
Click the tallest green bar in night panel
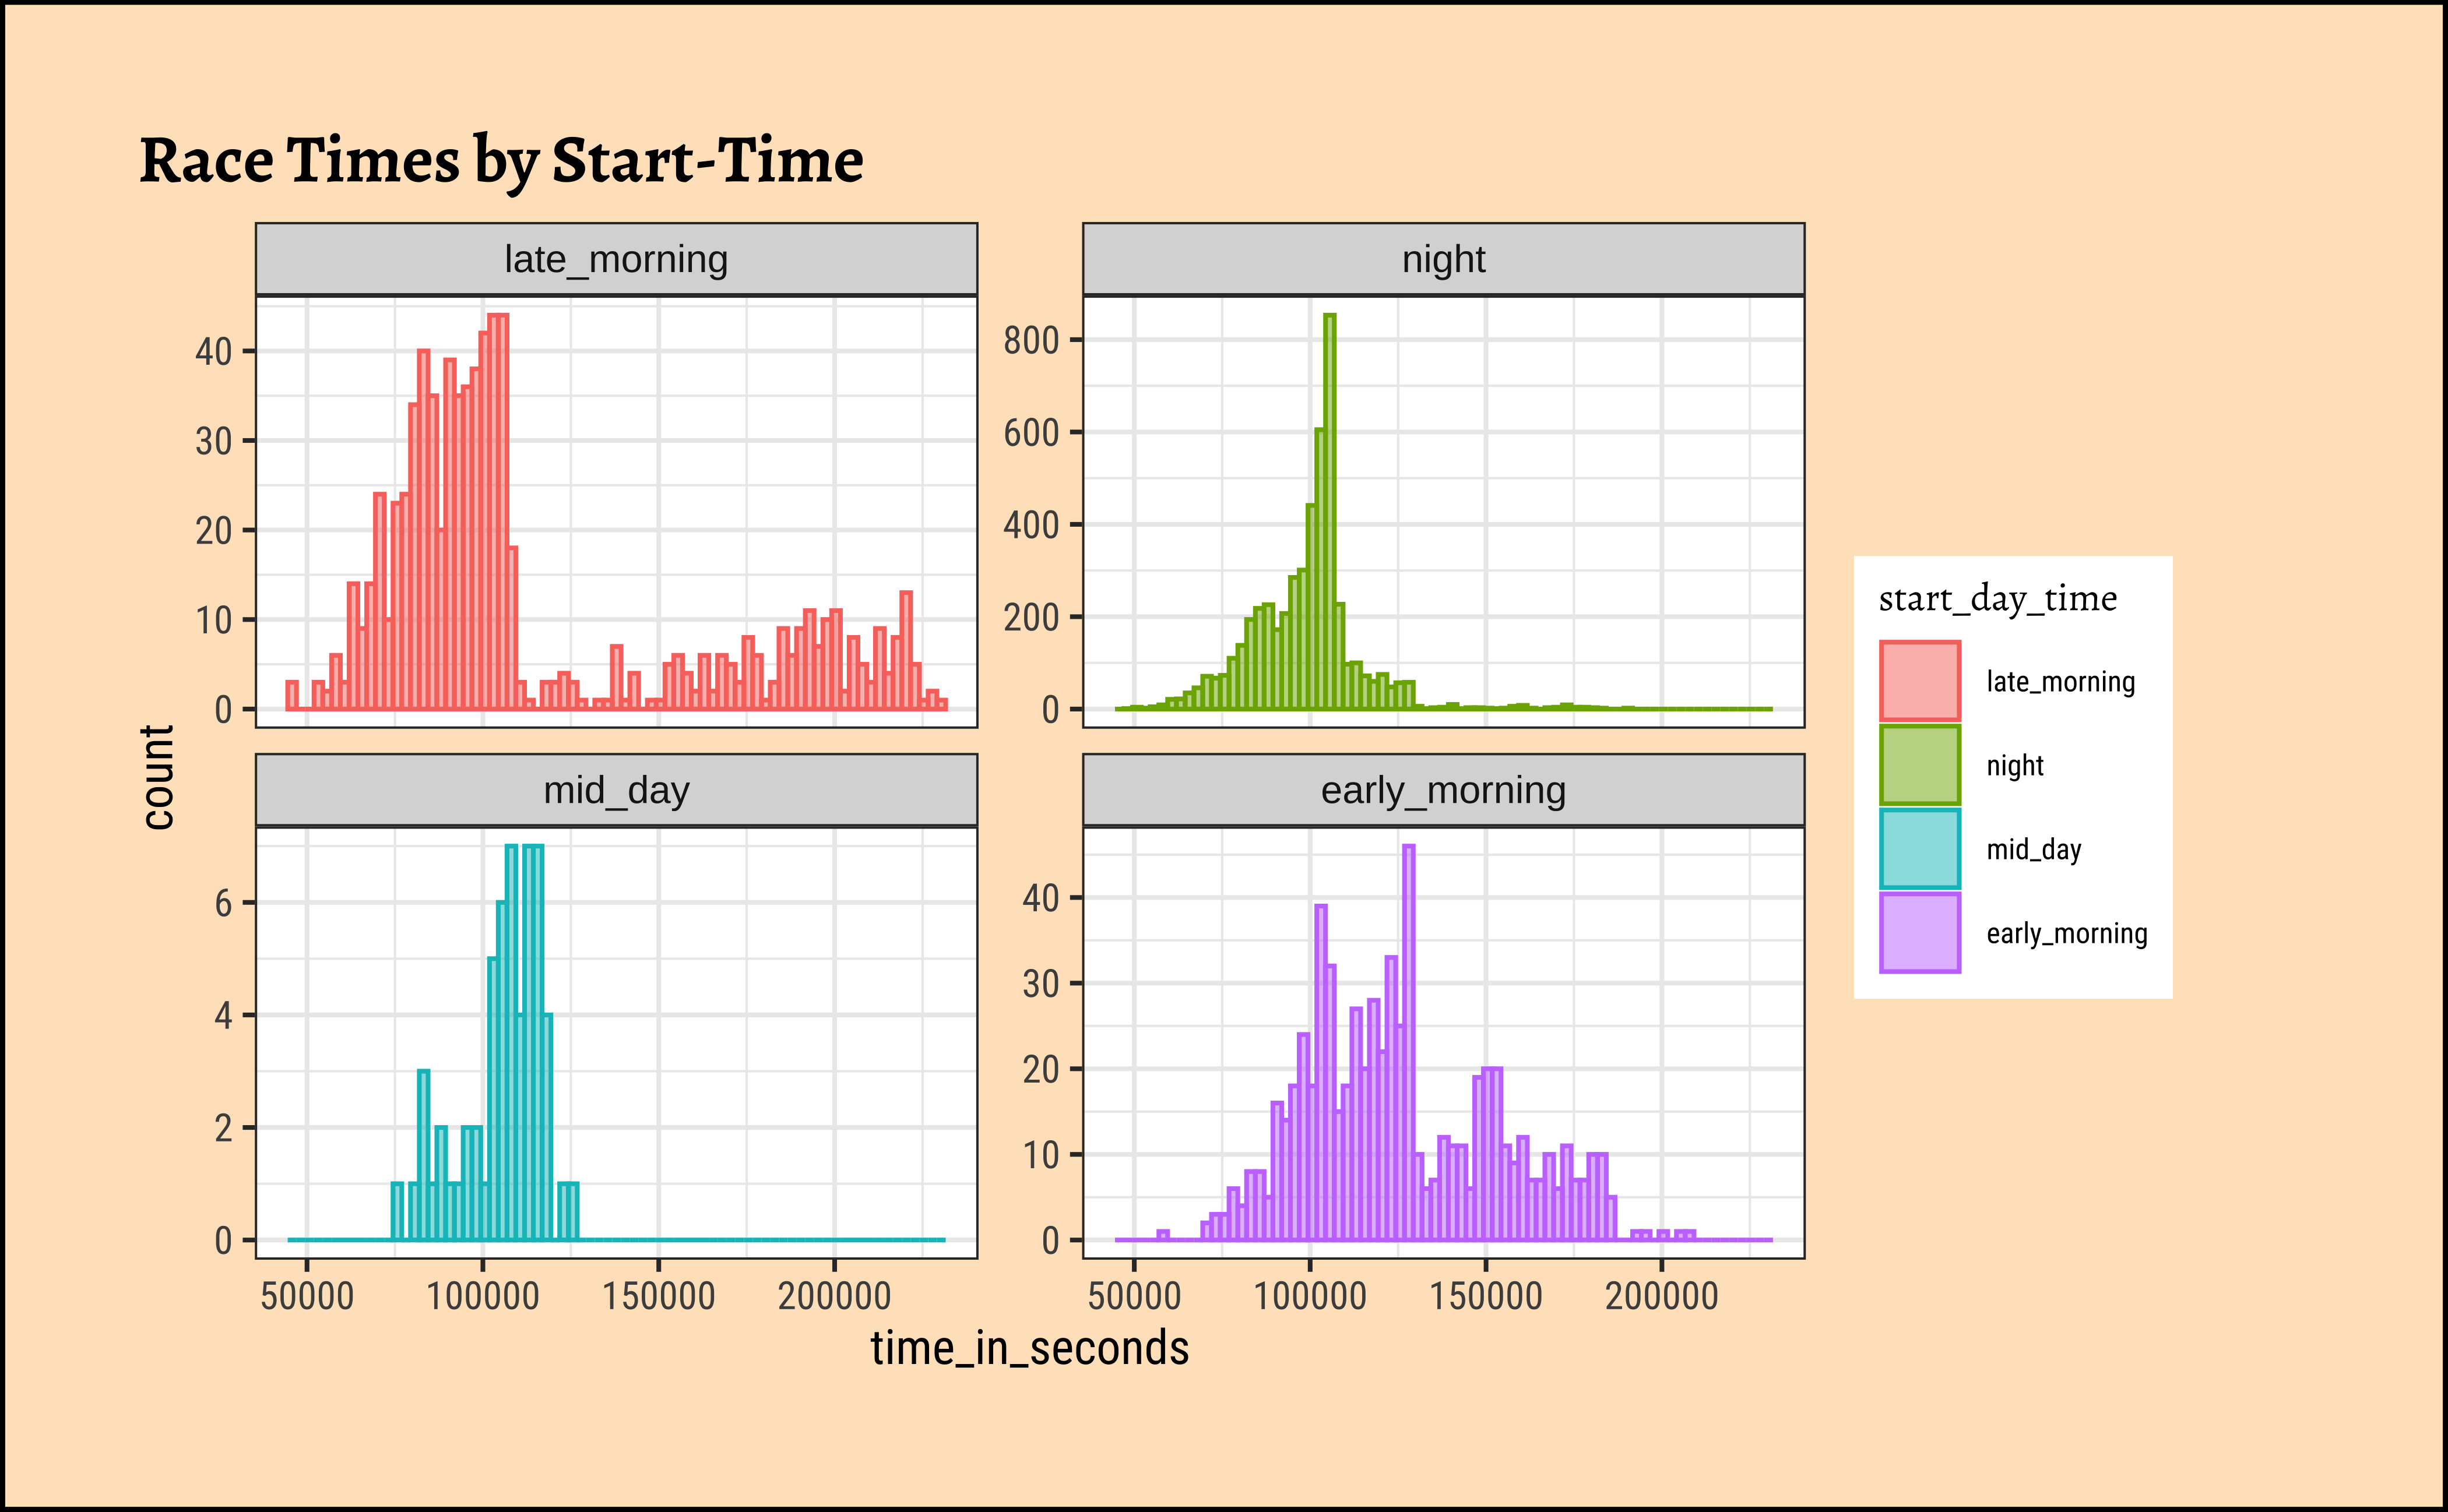[x=1329, y=510]
